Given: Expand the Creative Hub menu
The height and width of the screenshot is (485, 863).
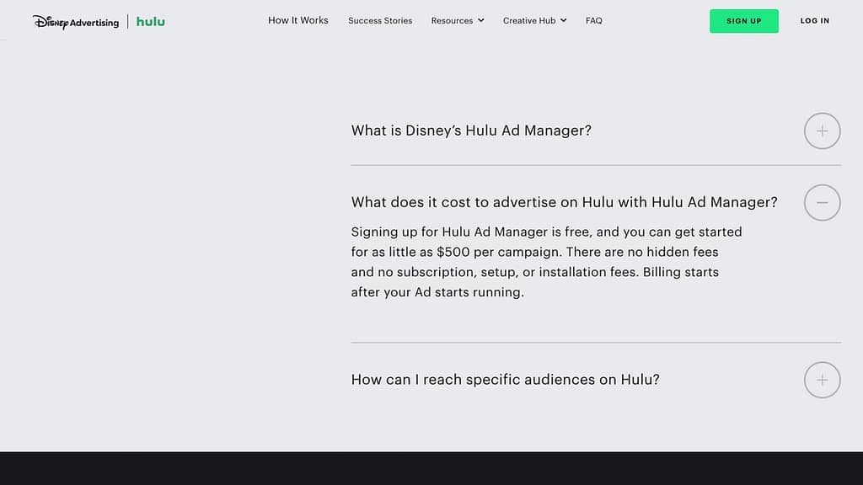Looking at the screenshot, I should tap(534, 21).
